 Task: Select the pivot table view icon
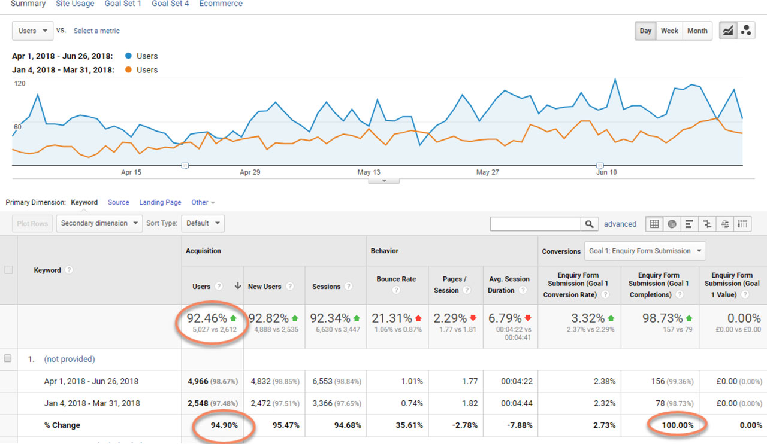coord(742,224)
